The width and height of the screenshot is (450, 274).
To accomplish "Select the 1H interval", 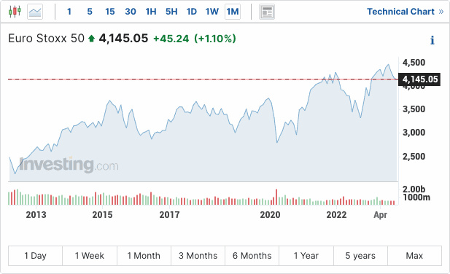I will click(x=151, y=12).
